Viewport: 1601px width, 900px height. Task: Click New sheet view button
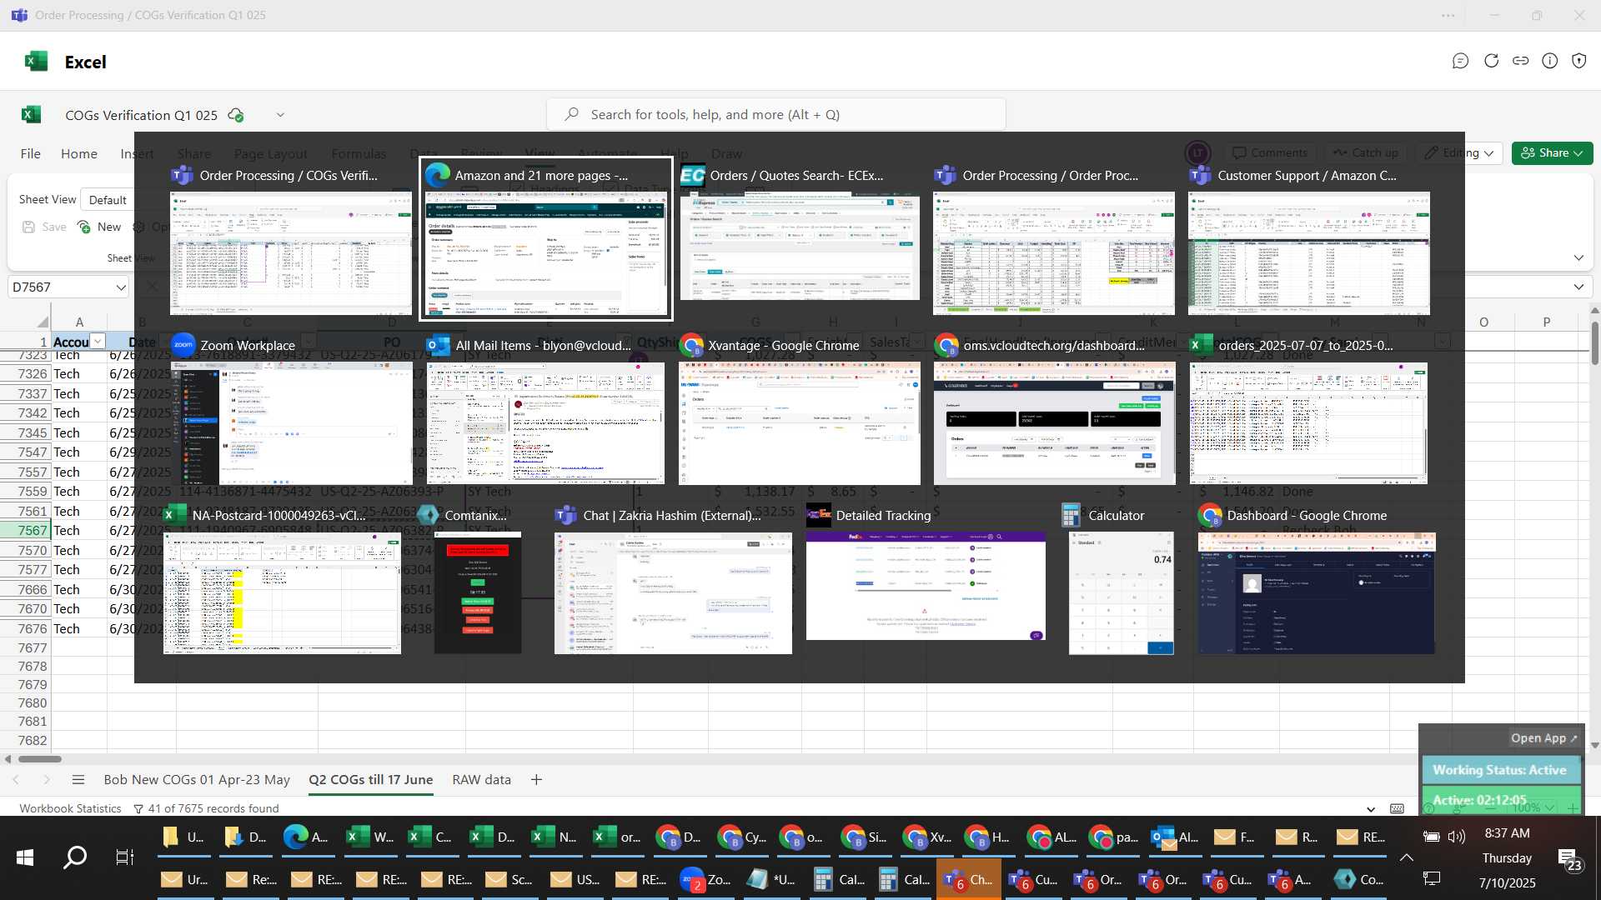pos(99,227)
